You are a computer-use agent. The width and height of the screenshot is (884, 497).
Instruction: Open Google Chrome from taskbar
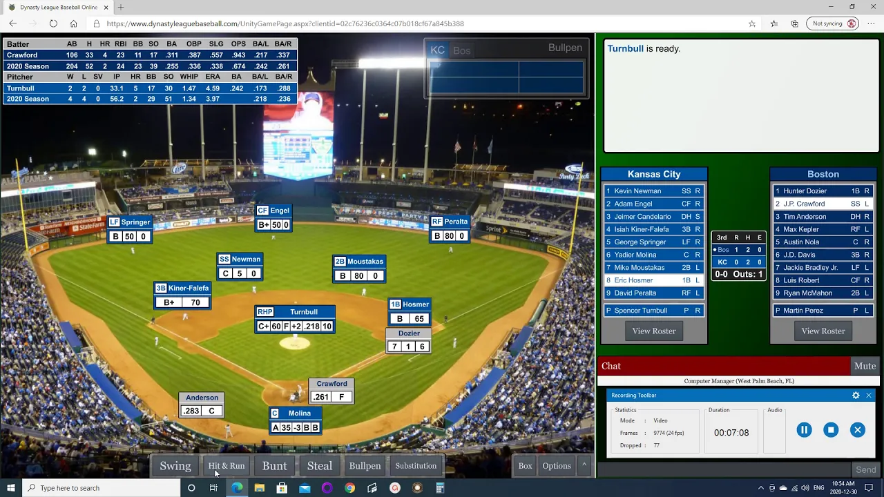tap(349, 488)
